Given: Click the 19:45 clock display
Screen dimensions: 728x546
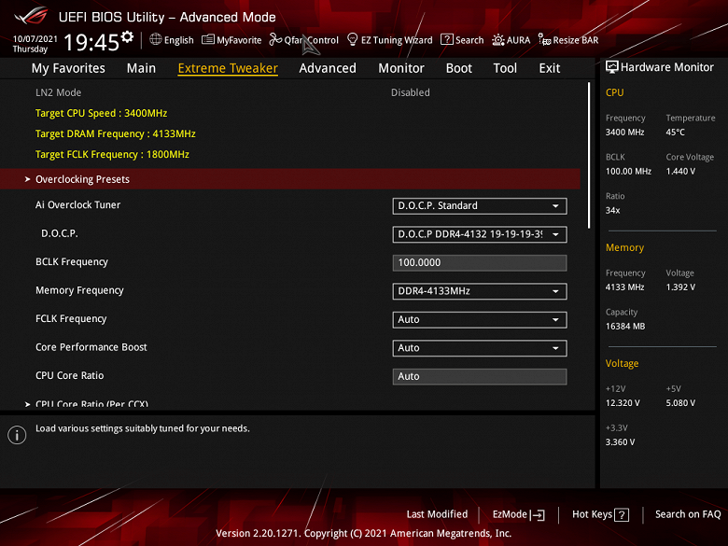Looking at the screenshot, I should 91,43.
